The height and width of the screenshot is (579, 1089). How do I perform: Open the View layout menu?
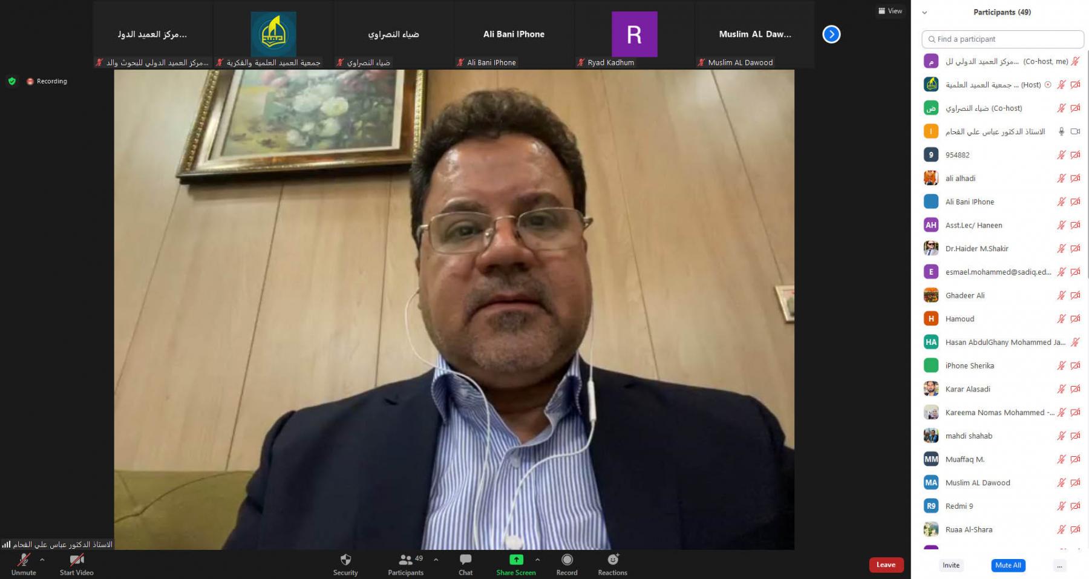click(890, 11)
